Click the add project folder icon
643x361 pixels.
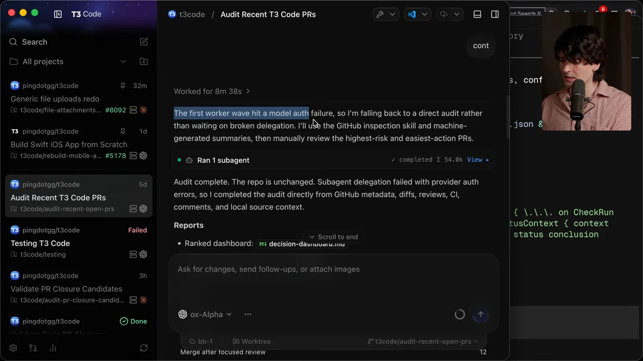(x=144, y=61)
